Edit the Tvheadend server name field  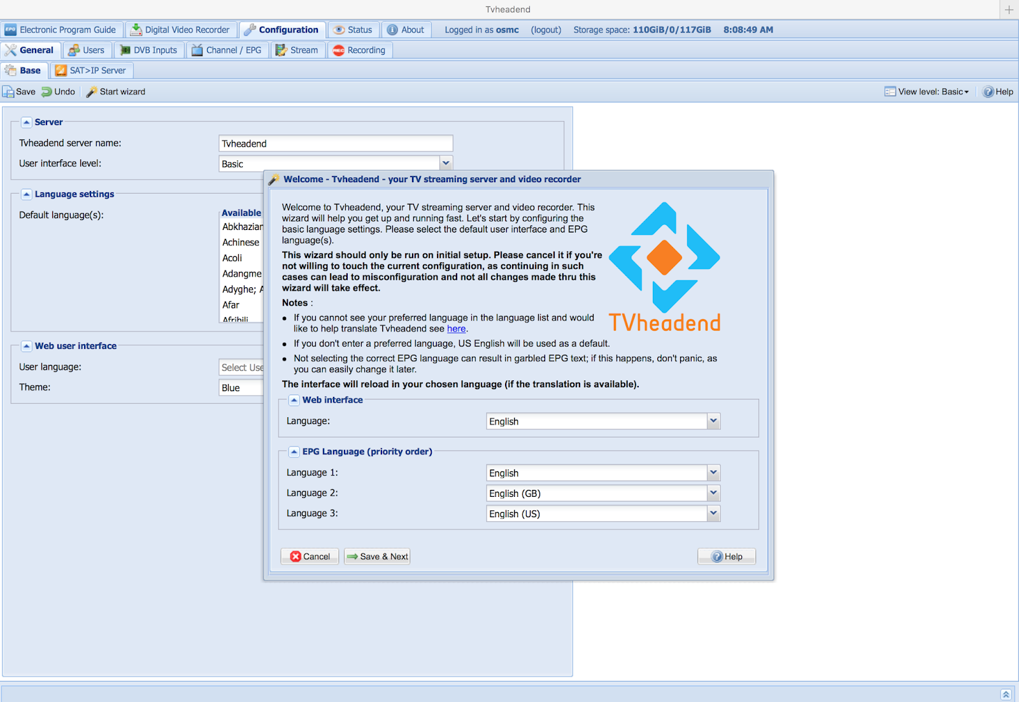[336, 143]
